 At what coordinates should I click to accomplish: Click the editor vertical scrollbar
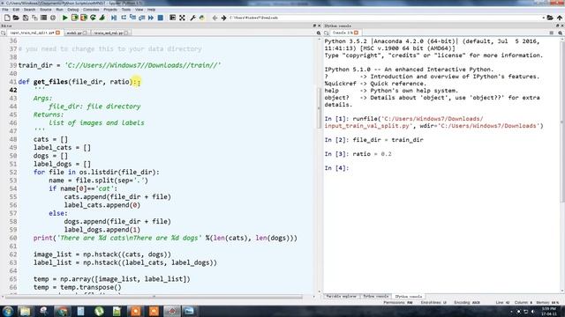pyautogui.click(x=319, y=107)
